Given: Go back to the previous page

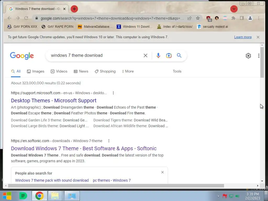Looking at the screenshot, I should [9, 18].
